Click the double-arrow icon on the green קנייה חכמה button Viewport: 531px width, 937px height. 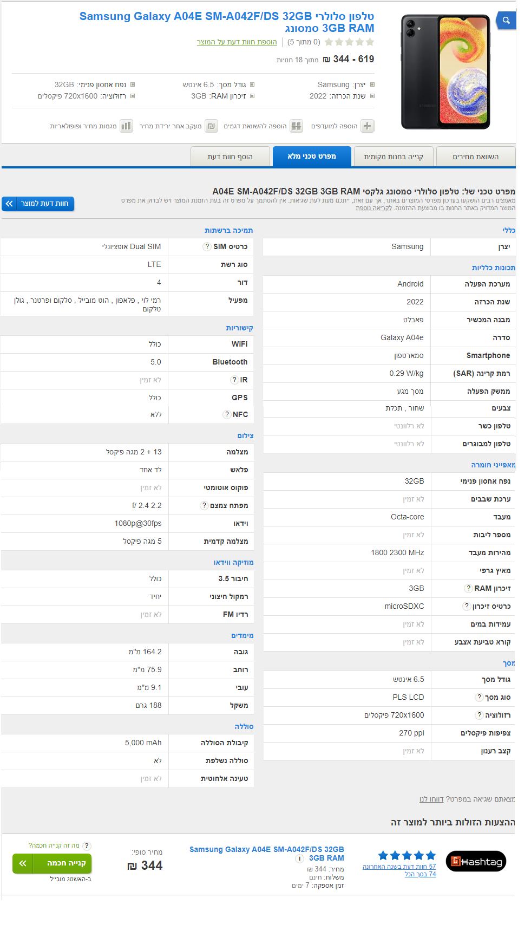[x=23, y=863]
